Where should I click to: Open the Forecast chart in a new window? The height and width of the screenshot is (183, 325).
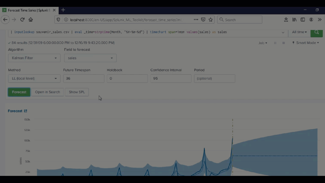(25, 111)
